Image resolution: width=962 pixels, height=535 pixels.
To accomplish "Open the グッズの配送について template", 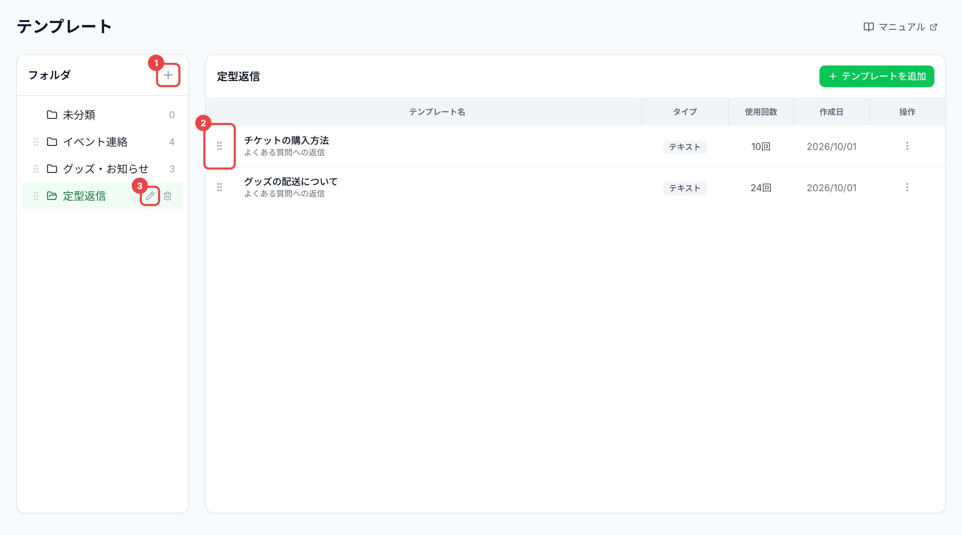I will (x=291, y=181).
